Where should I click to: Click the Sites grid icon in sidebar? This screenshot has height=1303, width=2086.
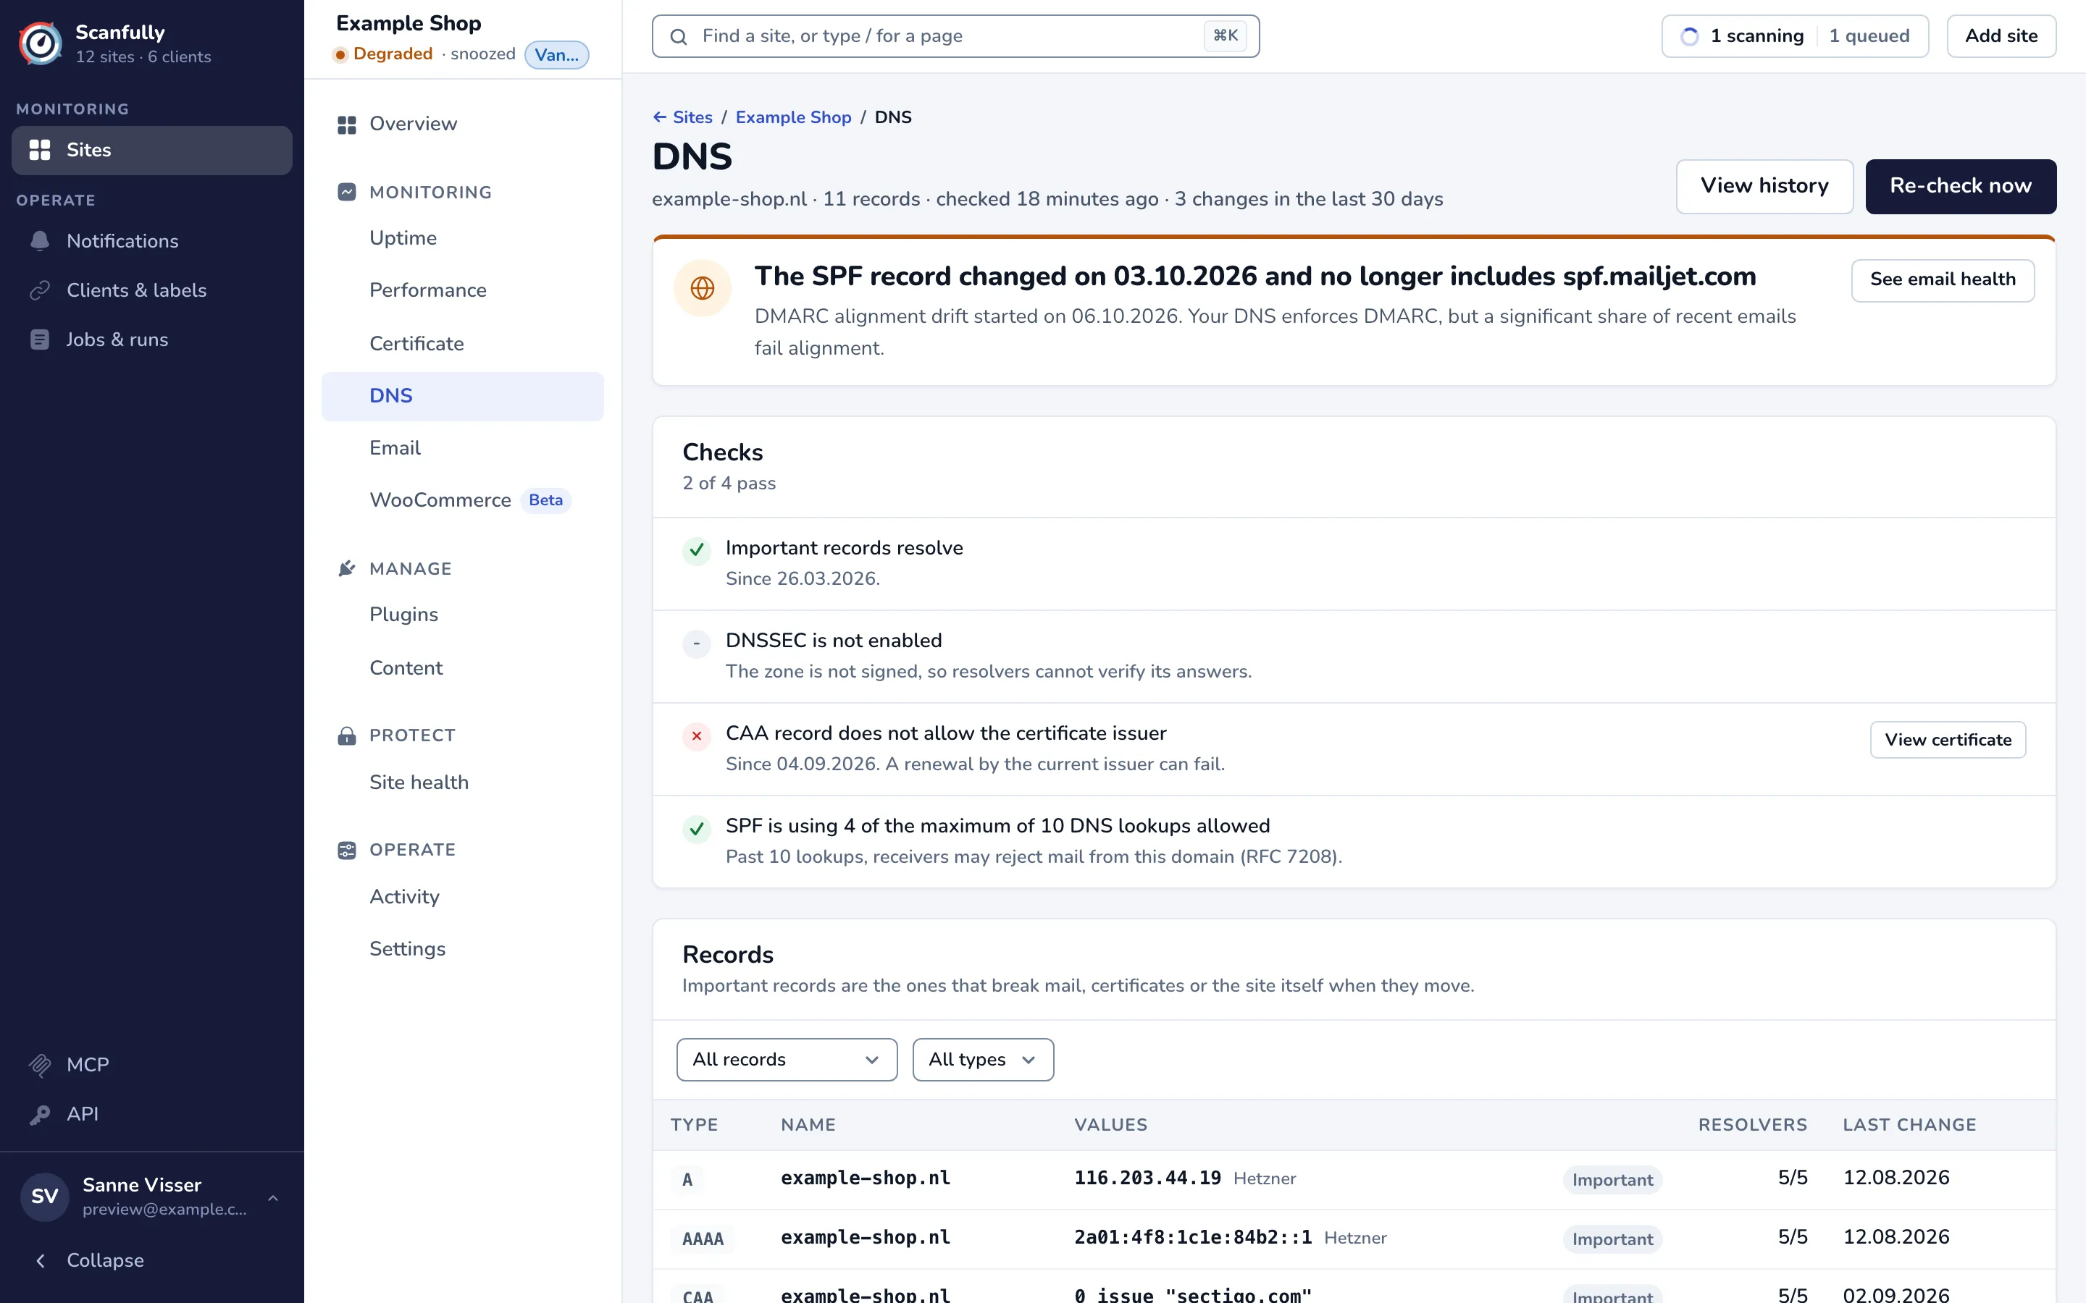(40, 150)
